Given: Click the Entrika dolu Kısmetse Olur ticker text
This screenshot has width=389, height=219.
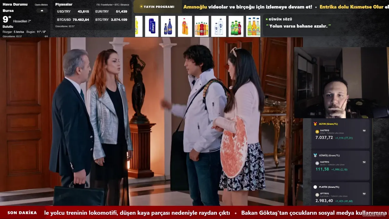Looking at the screenshot, I should [352, 7].
